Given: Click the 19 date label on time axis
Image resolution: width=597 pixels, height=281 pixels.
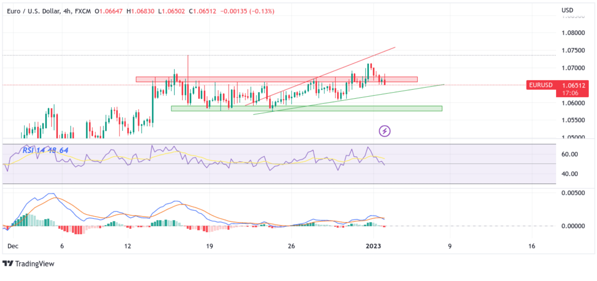Looking at the screenshot, I should point(209,246).
